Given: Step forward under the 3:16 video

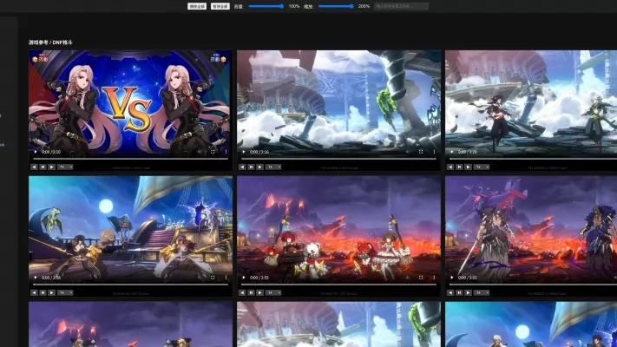Looking at the screenshot, I should coord(259,167).
